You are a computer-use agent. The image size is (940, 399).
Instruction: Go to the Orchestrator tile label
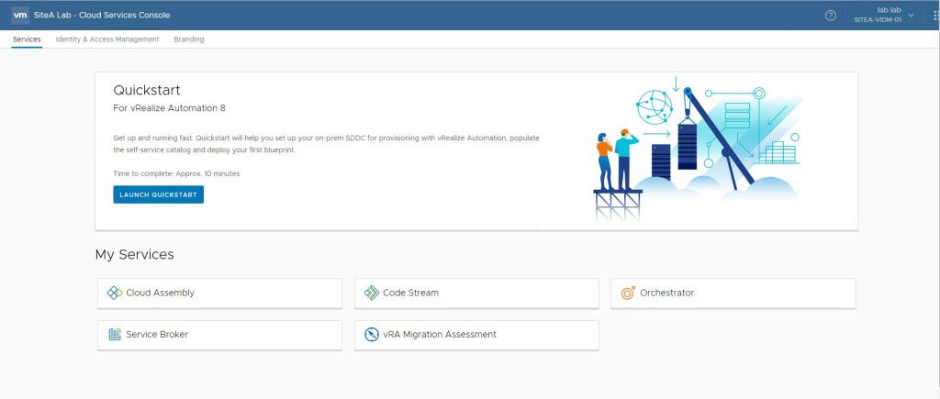[x=666, y=293]
